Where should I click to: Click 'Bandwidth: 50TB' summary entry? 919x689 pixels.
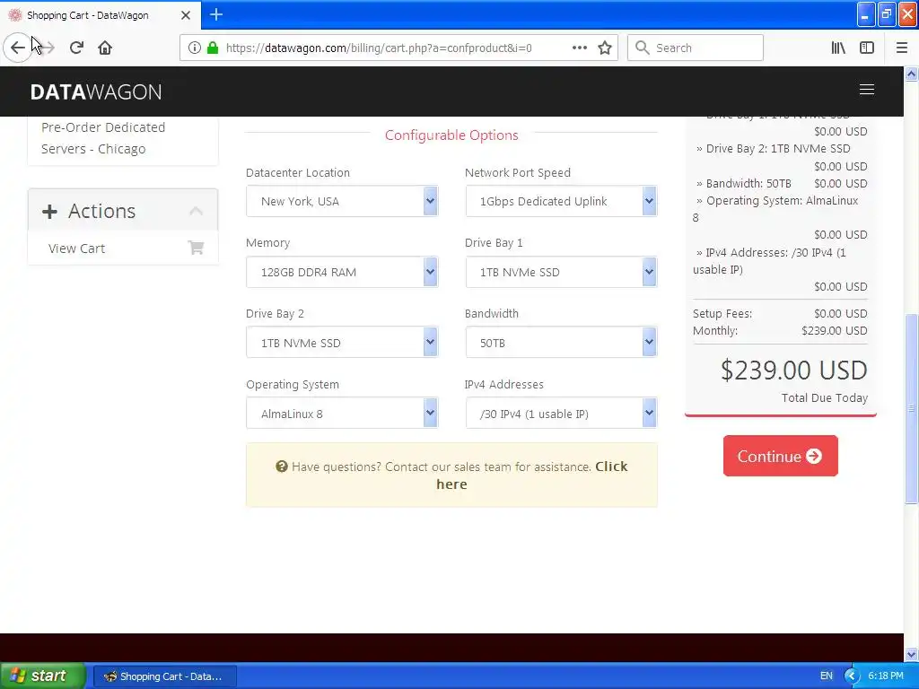point(743,183)
